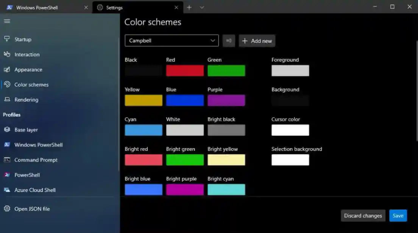
Task: Change the Foreground color swatch
Action: pyautogui.click(x=290, y=71)
